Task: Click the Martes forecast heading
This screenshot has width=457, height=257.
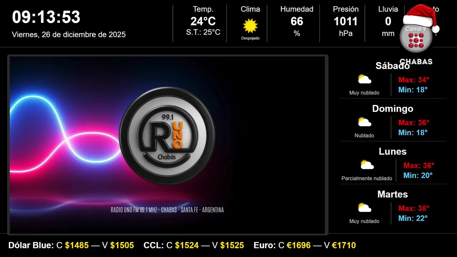Action: pos(393,194)
